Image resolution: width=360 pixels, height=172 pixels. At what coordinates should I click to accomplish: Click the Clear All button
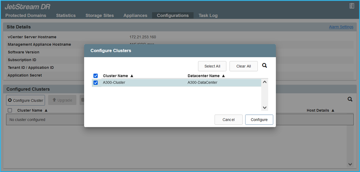pyautogui.click(x=244, y=66)
